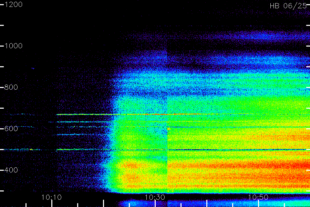Click the 10:30 time axis label
The width and height of the screenshot is (310, 207).
[155, 197]
